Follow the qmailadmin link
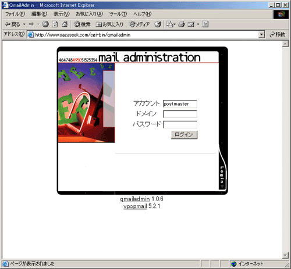Viewport: 291px width, 269px height. (x=134, y=199)
